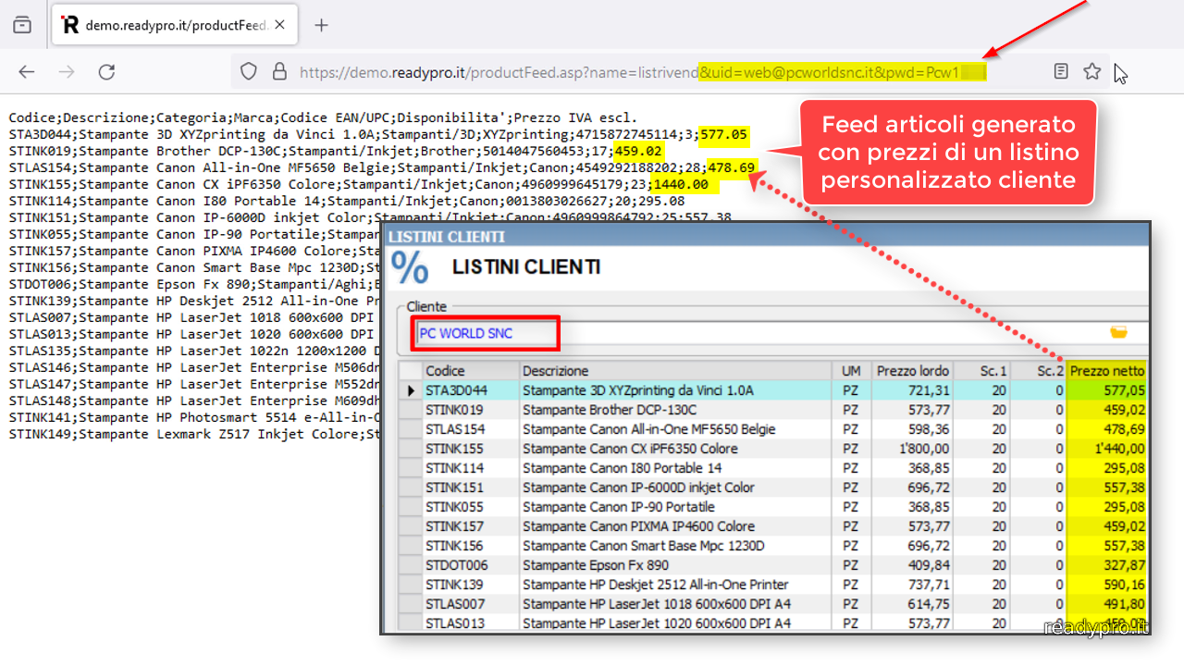Select the STINK019 code cell in the table
1184x666 pixels.
[471, 410]
